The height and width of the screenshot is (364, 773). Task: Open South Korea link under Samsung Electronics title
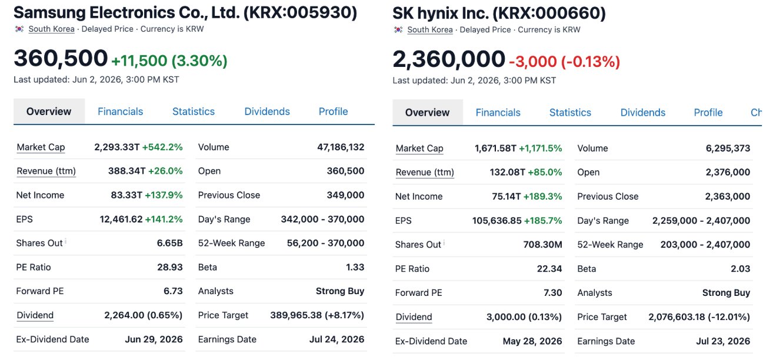coord(52,29)
